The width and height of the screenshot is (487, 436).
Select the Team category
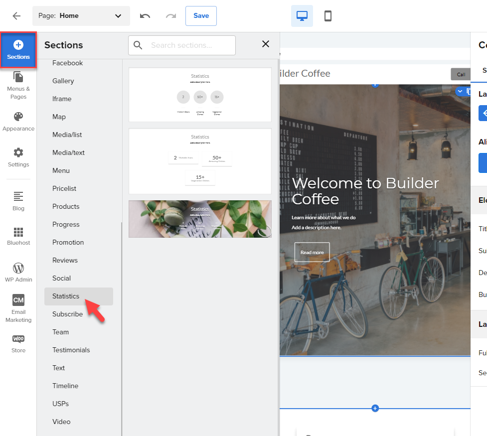[61, 332]
